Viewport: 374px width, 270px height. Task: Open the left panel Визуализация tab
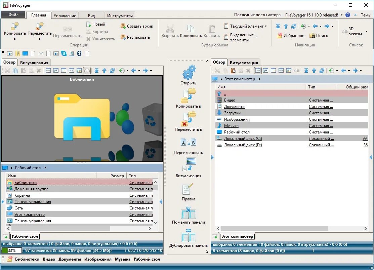coord(34,63)
